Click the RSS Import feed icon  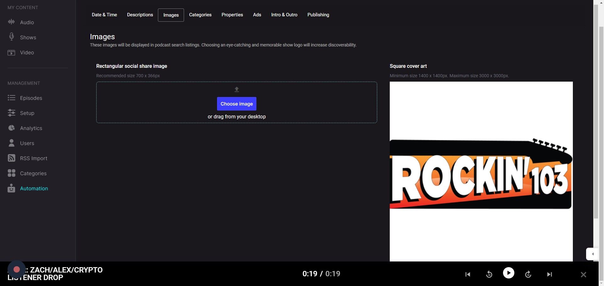click(11, 158)
